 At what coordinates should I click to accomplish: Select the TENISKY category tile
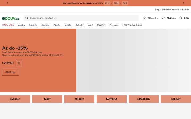click(x=79, y=99)
